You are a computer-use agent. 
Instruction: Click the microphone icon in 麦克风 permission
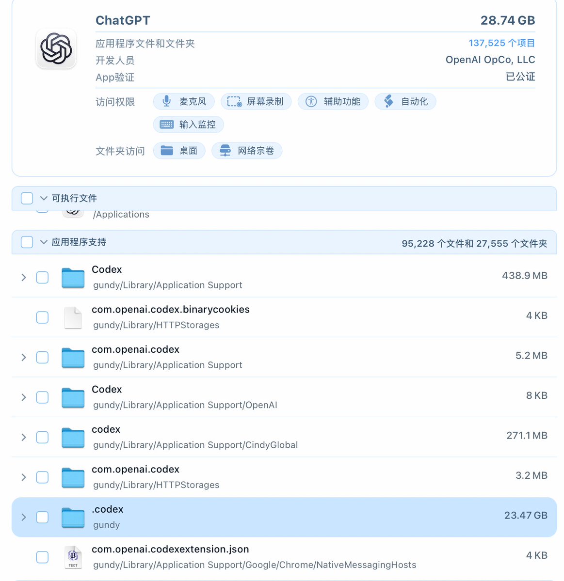[167, 101]
